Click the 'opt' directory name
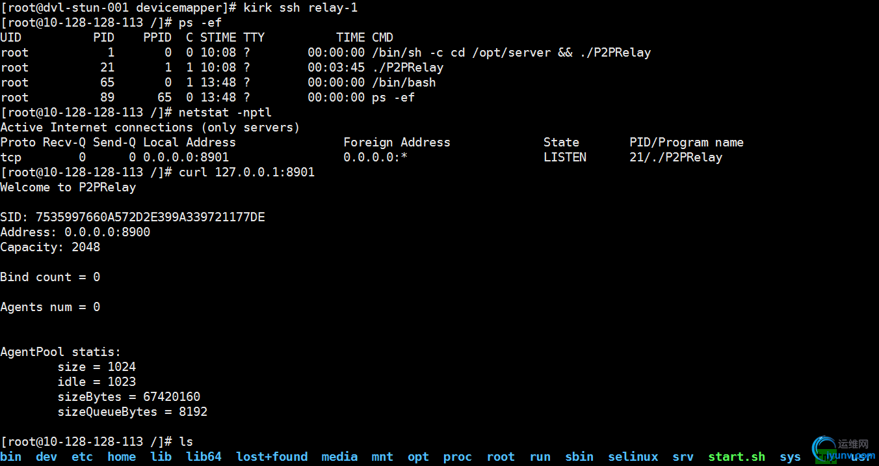The width and height of the screenshot is (879, 466). tap(419, 457)
